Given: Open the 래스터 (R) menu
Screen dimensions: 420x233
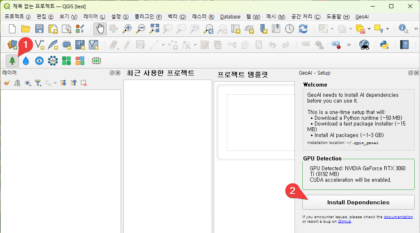Looking at the screenshot, I should (x=203, y=17).
